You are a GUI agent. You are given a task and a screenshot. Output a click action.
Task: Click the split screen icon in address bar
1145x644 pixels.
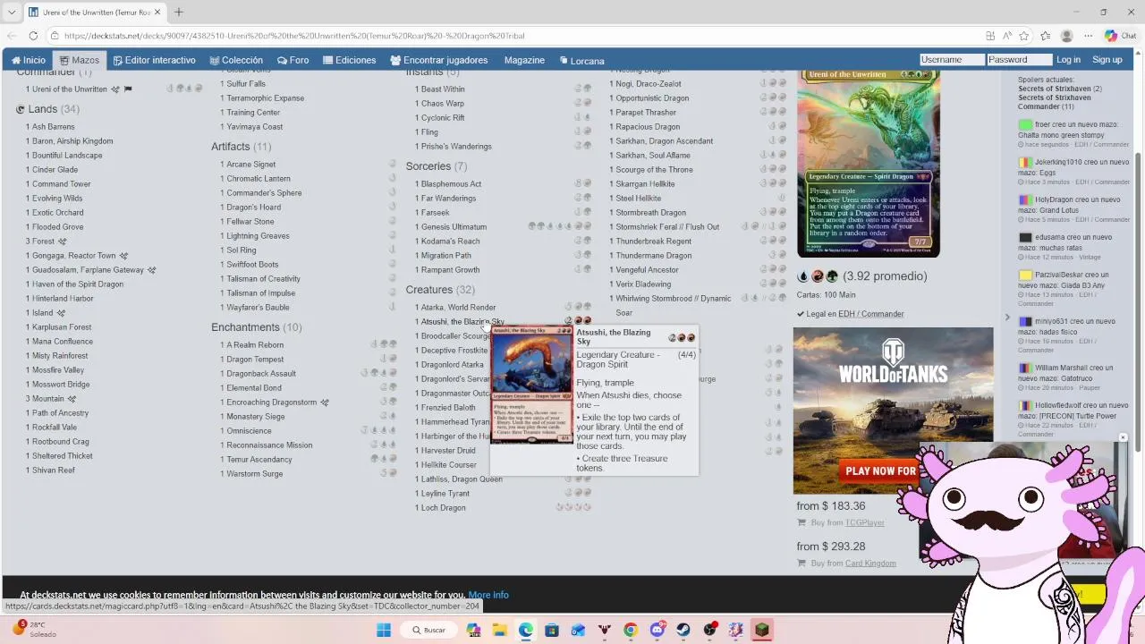(990, 36)
